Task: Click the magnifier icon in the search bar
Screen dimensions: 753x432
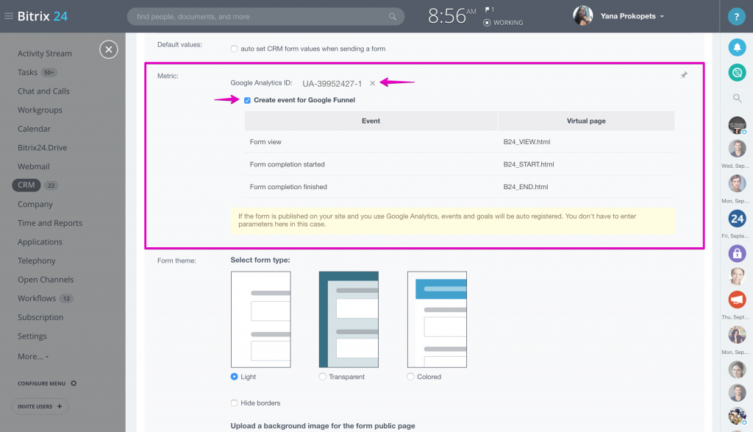Action: point(393,16)
